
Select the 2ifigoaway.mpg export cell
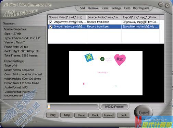(x=140, y=22)
